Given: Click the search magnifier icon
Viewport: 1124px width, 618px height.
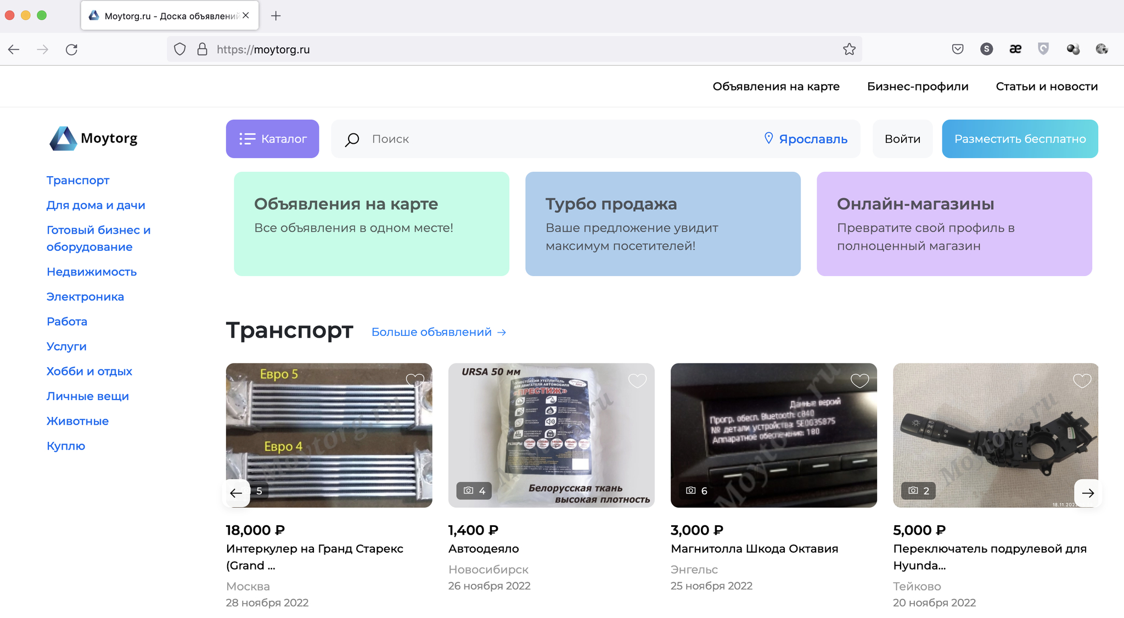Looking at the screenshot, I should (x=352, y=139).
